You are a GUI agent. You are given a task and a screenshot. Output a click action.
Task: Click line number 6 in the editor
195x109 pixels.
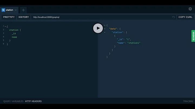pos(4,44)
